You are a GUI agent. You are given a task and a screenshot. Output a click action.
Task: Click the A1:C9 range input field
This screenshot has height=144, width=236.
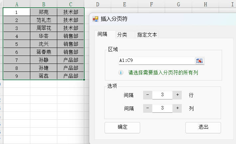click(156, 61)
